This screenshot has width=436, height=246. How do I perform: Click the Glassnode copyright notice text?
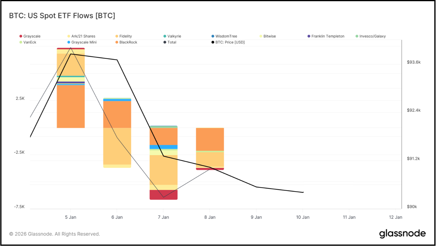point(55,234)
